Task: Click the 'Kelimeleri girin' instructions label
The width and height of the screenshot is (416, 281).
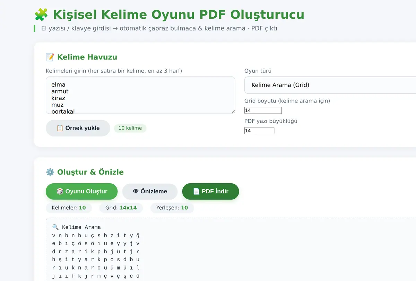Action: click(114, 71)
